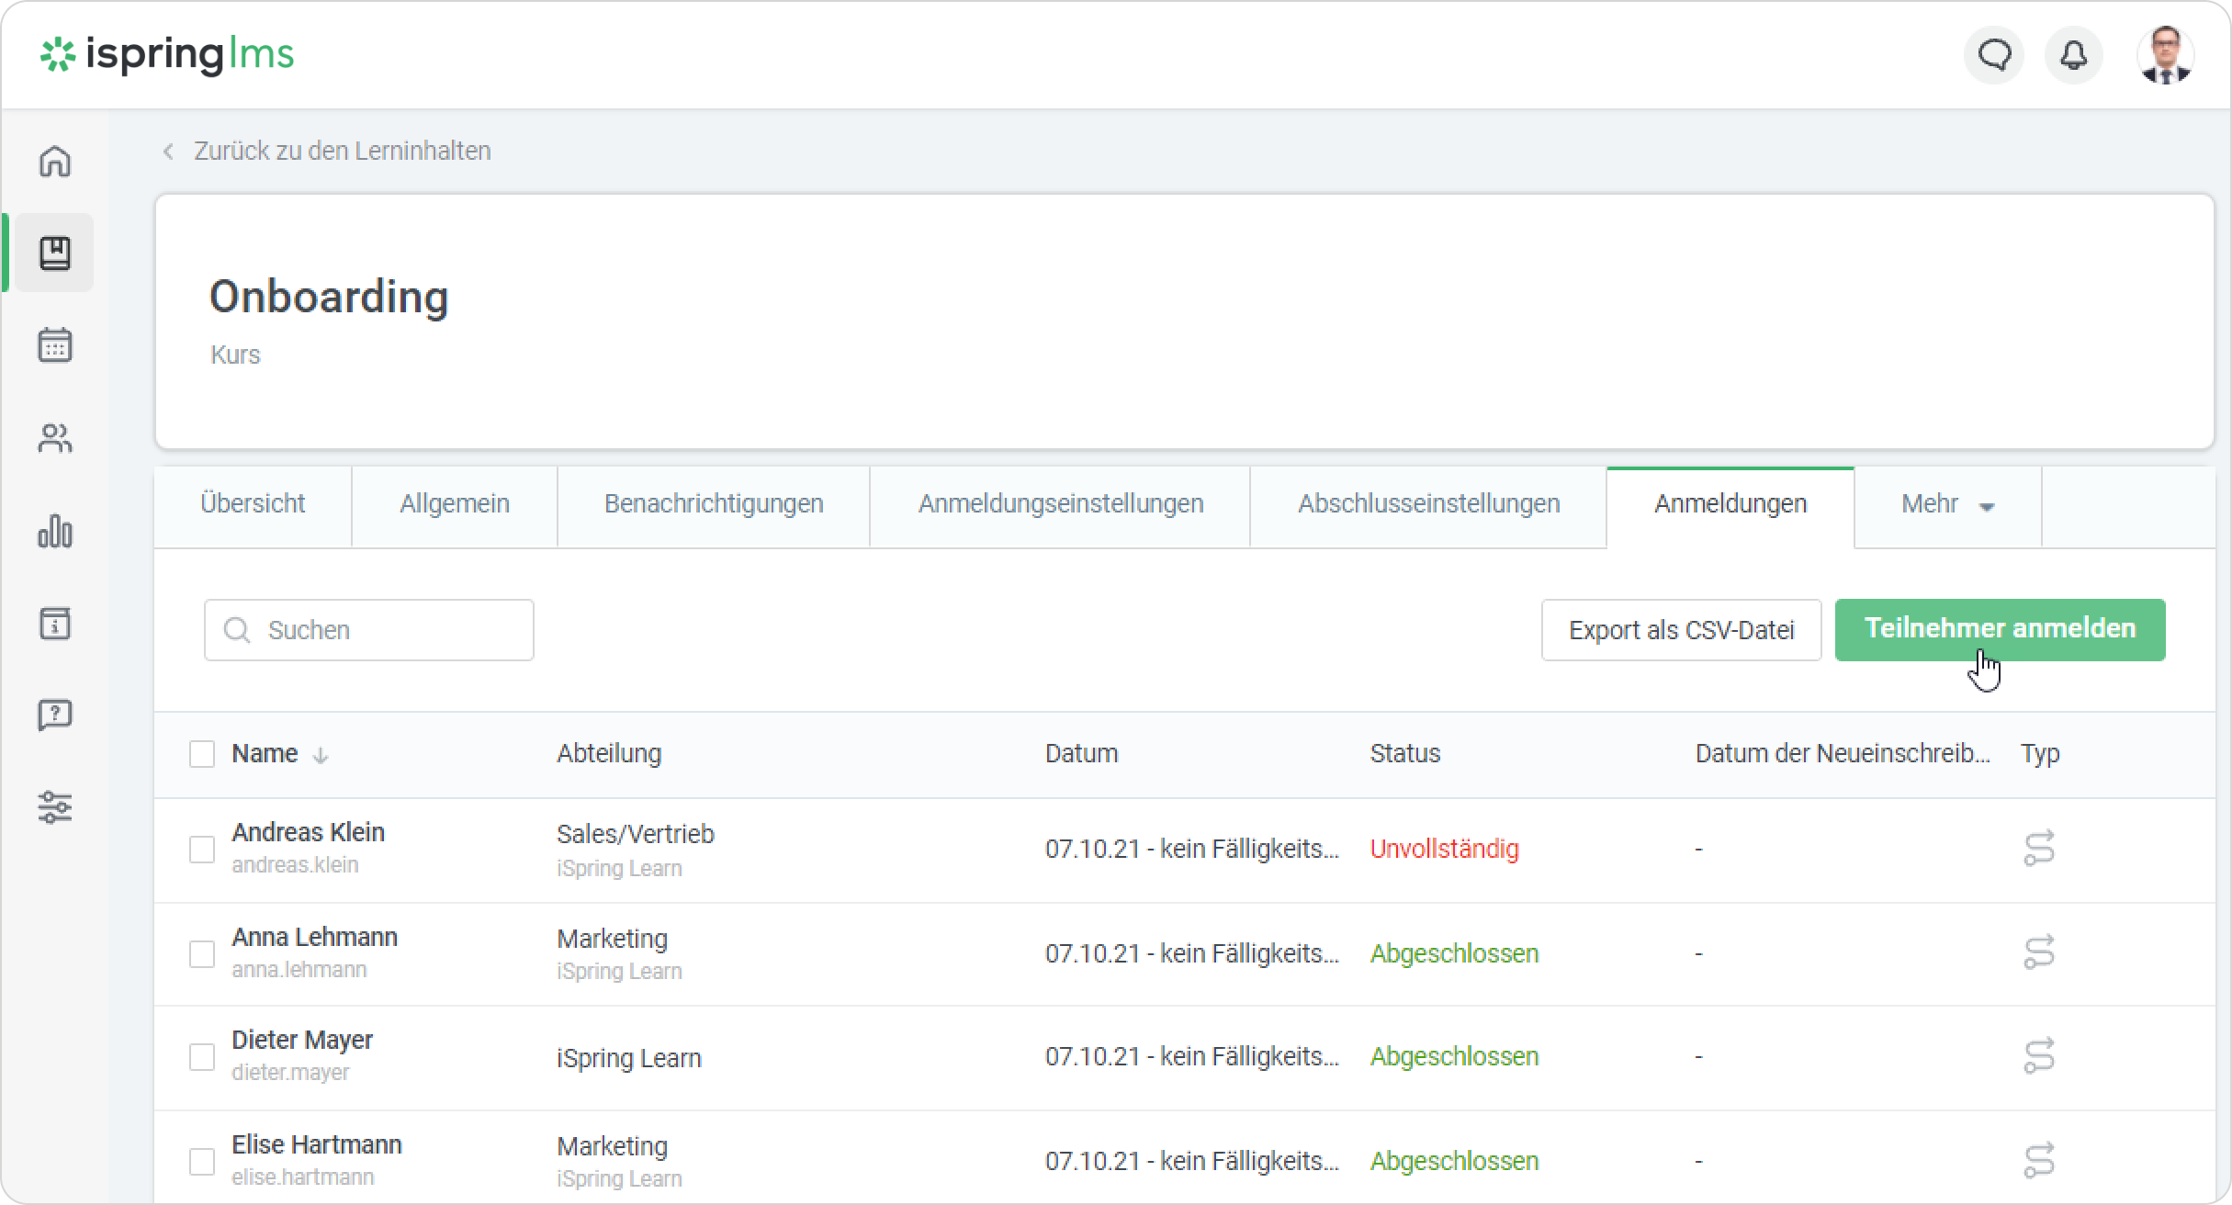Screen dimensions: 2232x1205
Task: Open the notifications bell icon
Action: click(x=2074, y=56)
